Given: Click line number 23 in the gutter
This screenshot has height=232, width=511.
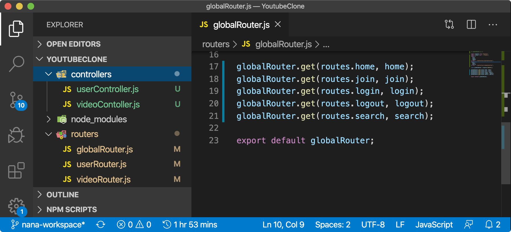Looking at the screenshot, I should [214, 140].
